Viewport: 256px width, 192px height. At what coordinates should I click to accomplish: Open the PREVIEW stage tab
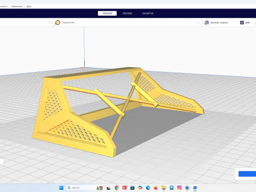pos(127,13)
